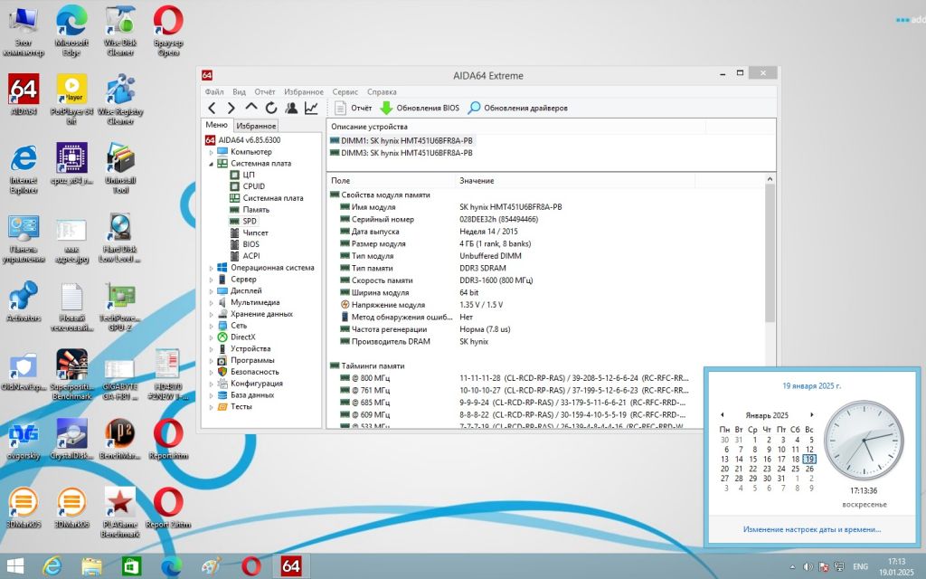Expand the Компьютер tree node
This screenshot has width=926, height=579.
(x=212, y=152)
